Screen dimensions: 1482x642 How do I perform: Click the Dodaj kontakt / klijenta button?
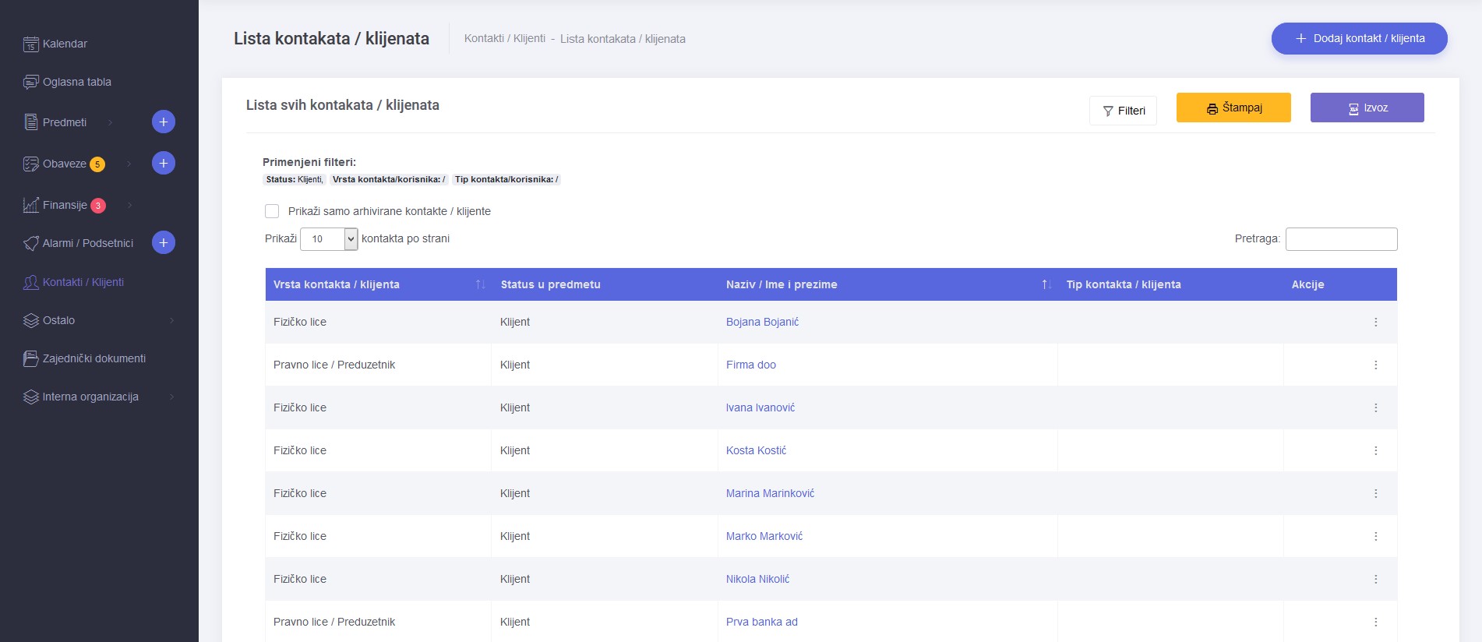click(x=1359, y=38)
